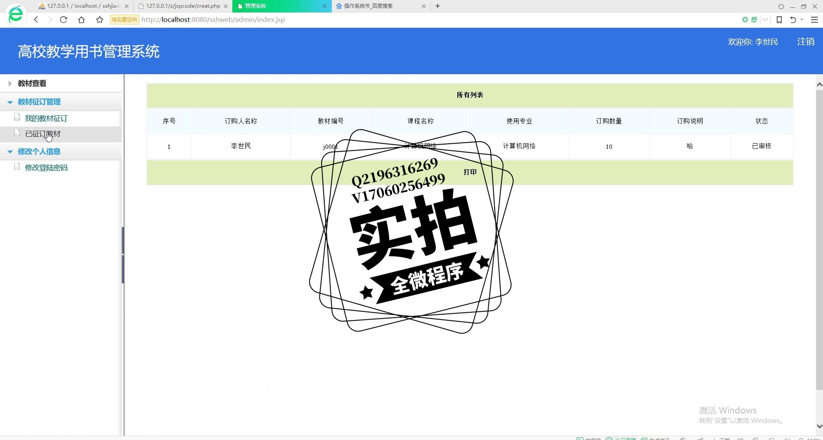Click the 打印 print button
Screen dimensions: 823x440
click(x=470, y=172)
